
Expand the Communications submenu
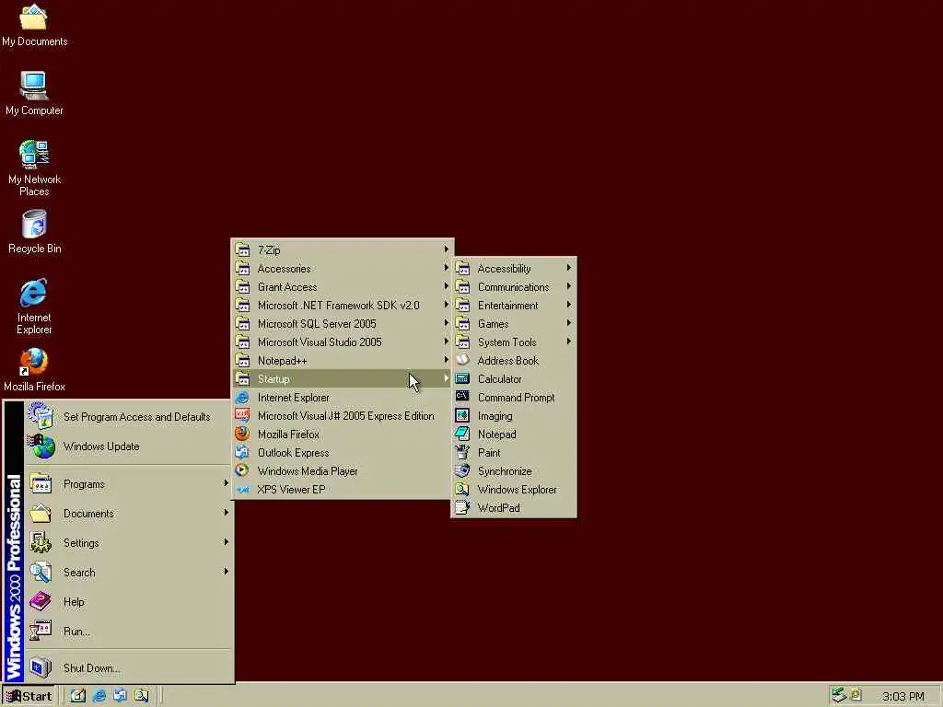coord(514,287)
